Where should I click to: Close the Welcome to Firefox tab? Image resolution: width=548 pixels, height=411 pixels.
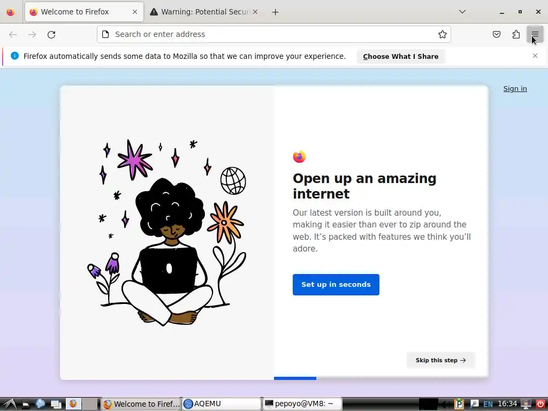[134, 12]
